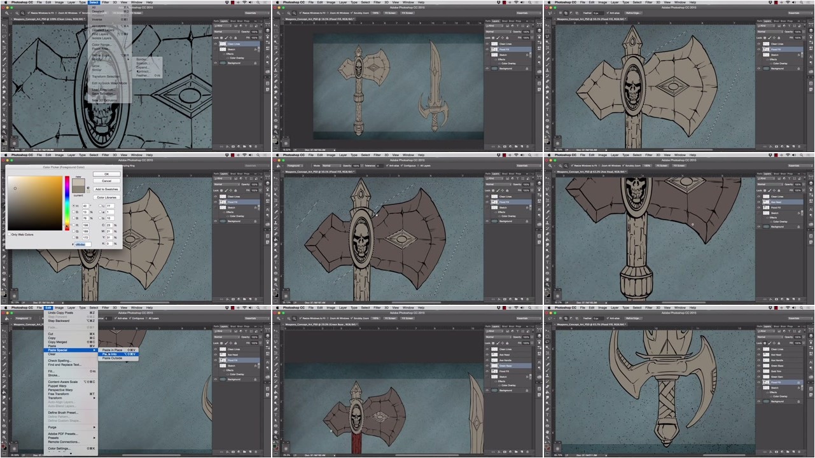
Task: Select the Eyedropper tool in the Gold Trim frame
Action: coord(547,359)
